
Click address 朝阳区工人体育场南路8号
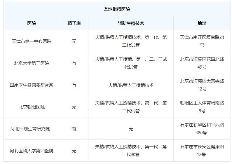(x=202, y=107)
